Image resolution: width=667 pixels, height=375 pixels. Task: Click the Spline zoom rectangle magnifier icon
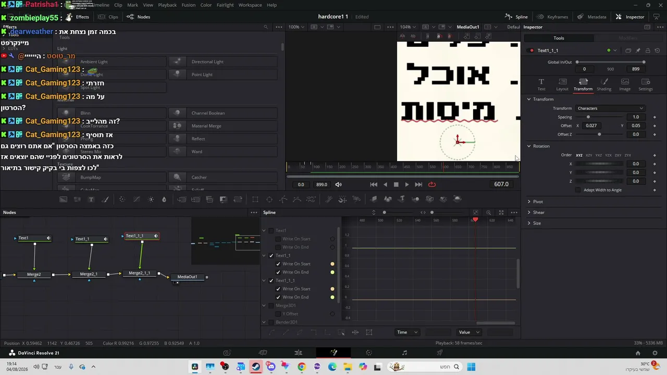(488, 213)
